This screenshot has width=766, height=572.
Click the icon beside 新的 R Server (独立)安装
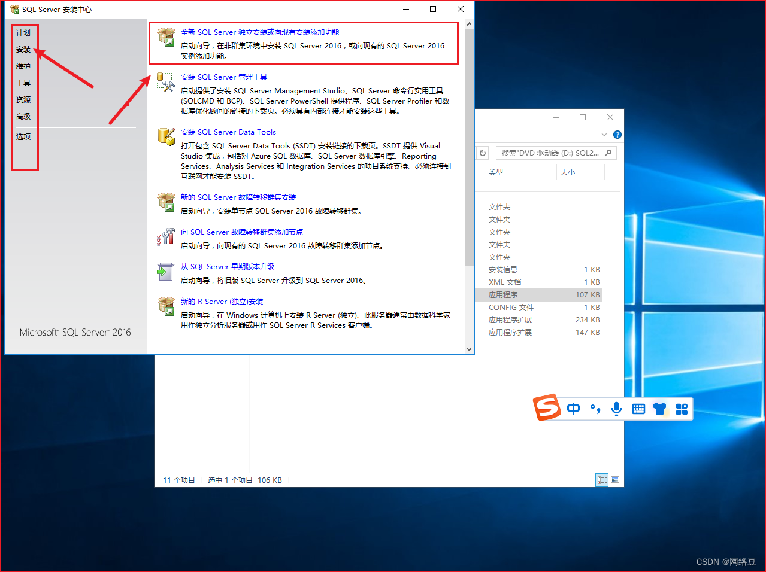click(166, 306)
